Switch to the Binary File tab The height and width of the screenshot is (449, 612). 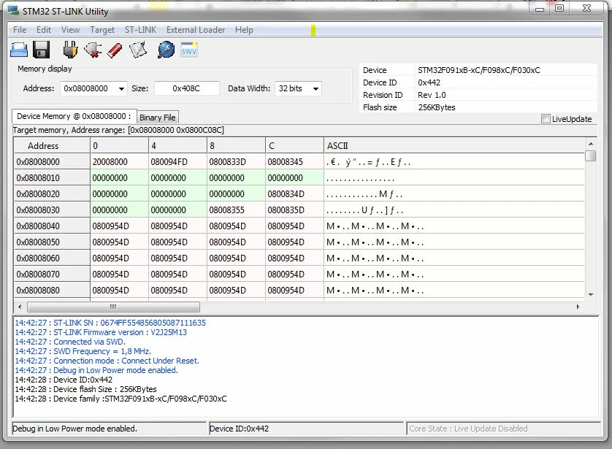click(x=157, y=118)
